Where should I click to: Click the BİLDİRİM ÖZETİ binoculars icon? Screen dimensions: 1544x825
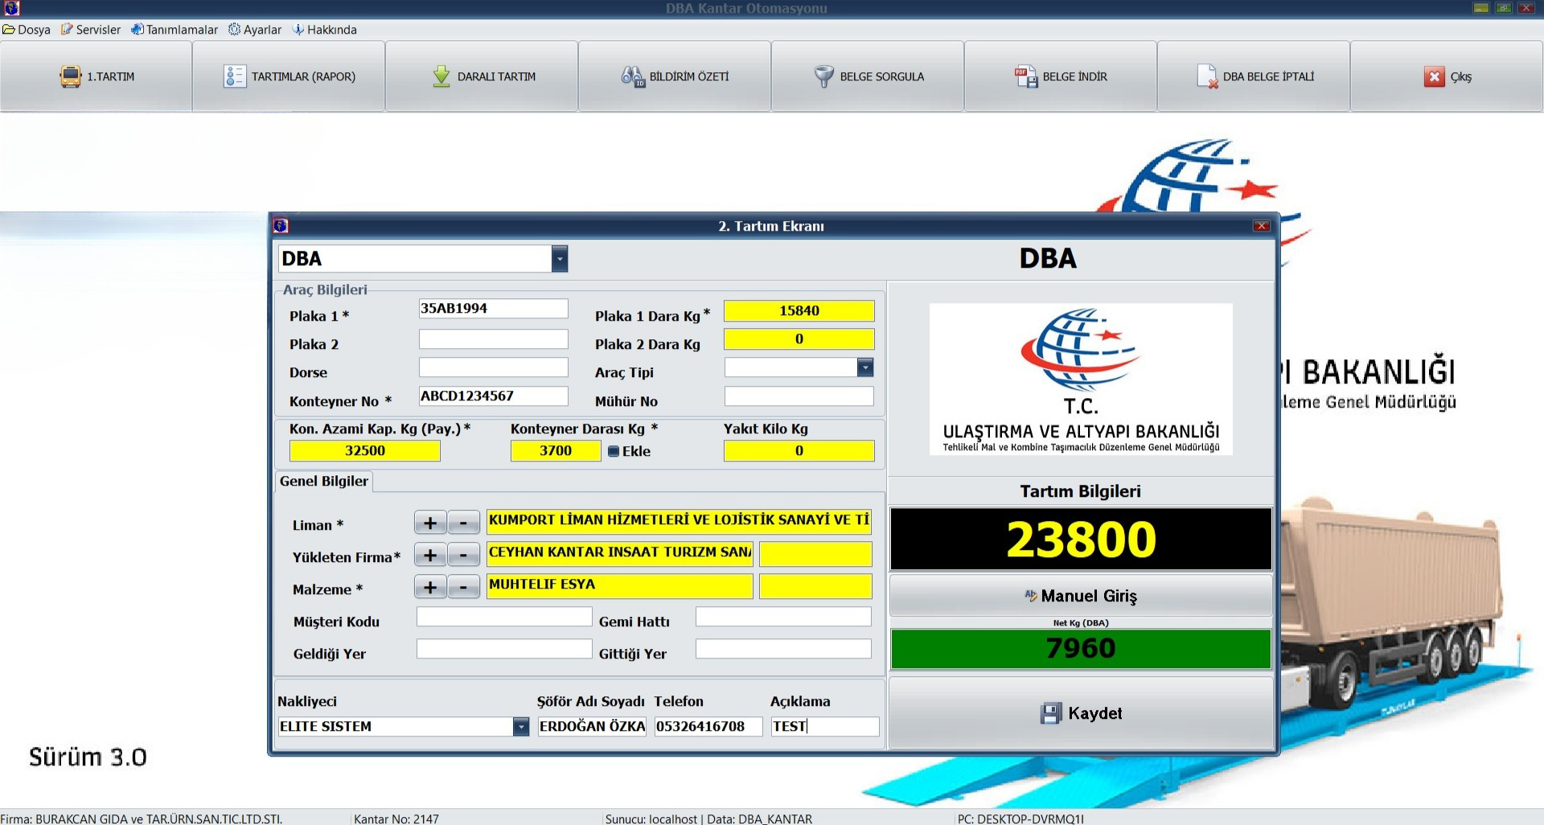point(633,76)
